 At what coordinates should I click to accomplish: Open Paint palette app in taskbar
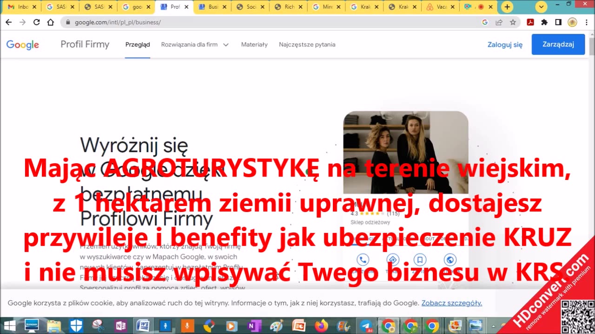tap(277, 326)
